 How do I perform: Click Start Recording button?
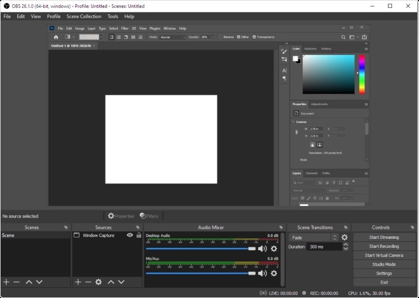click(x=384, y=246)
